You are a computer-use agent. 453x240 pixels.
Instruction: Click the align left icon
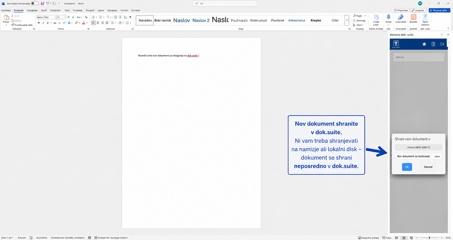point(93,23)
